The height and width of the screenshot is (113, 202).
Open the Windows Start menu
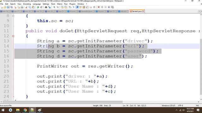pos(3,110)
